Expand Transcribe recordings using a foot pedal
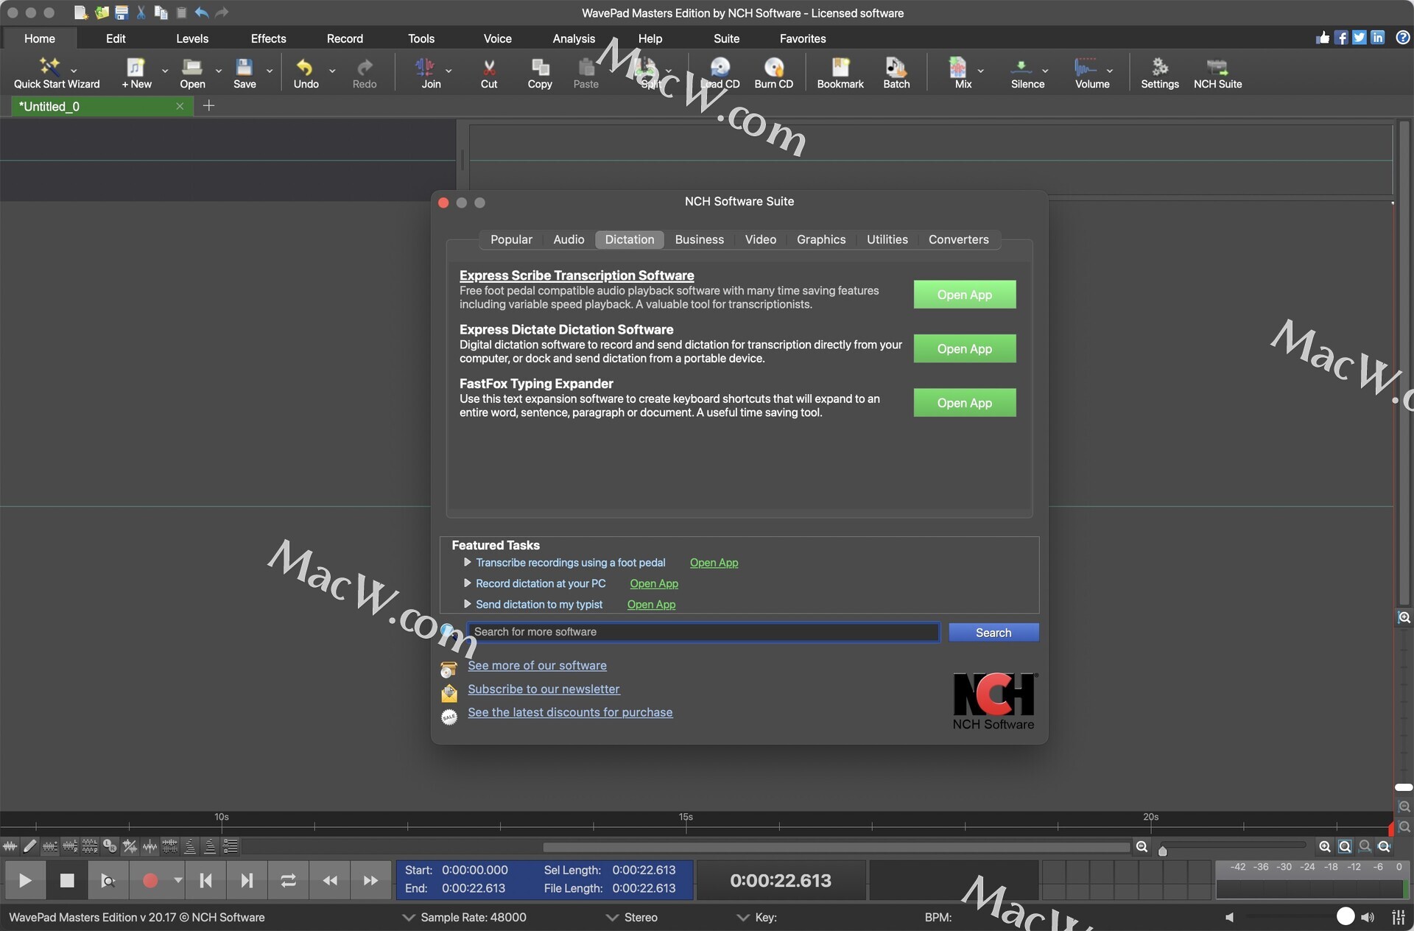1414x931 pixels. click(467, 563)
